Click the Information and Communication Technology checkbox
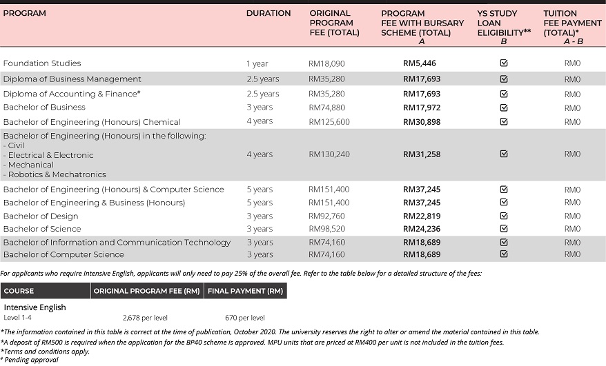This screenshot has width=606, height=366. click(x=503, y=242)
